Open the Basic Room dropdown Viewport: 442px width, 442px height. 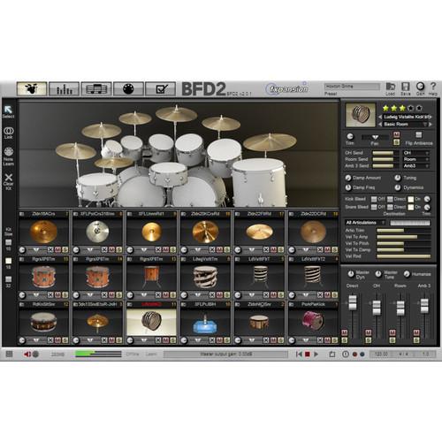[405, 125]
